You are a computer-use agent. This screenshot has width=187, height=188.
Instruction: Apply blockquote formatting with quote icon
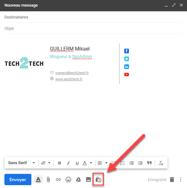pos(149,163)
